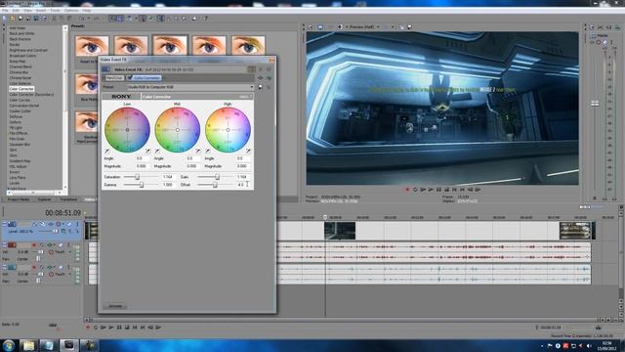
Task: Pick the Mid wheel left eyedropper
Action: click(157, 152)
